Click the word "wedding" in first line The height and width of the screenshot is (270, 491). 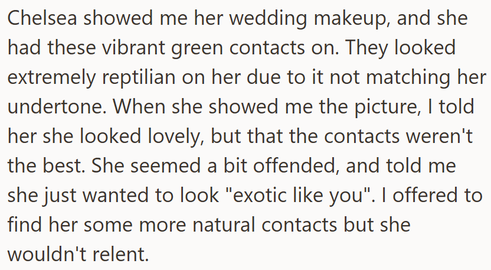pyautogui.click(x=268, y=18)
